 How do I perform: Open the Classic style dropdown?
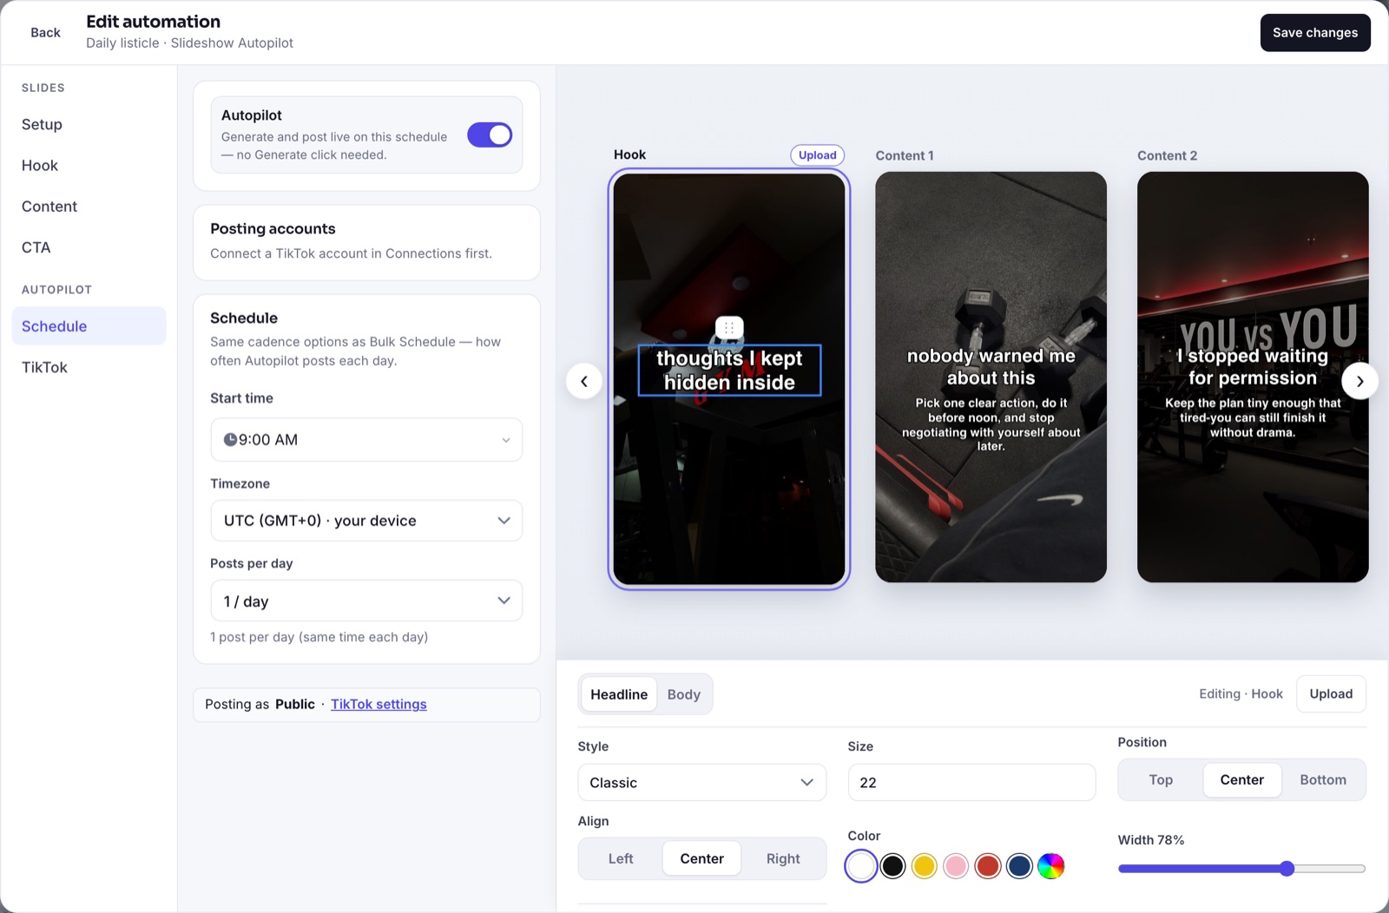(x=701, y=783)
